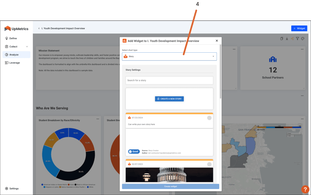Open Race/Ethnicity chart options menu

(98, 119)
